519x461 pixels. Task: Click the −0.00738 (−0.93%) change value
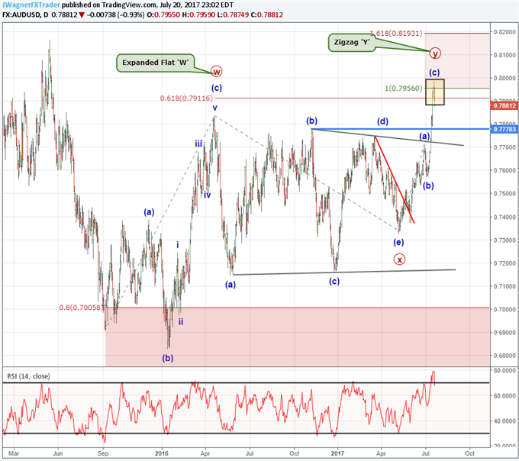115,15
